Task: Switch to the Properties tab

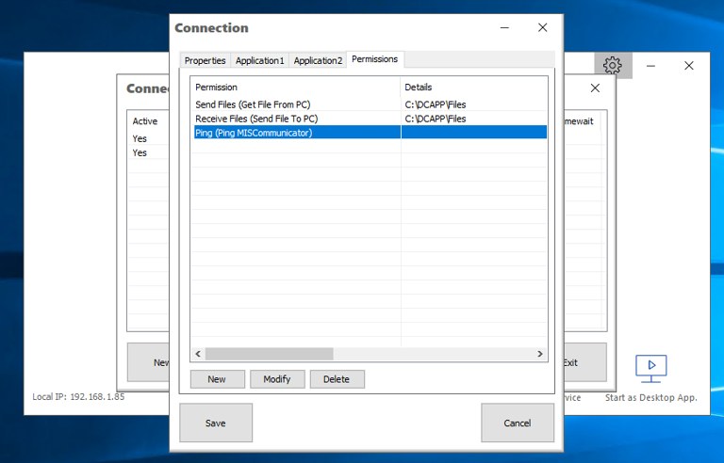Action: click(x=205, y=60)
